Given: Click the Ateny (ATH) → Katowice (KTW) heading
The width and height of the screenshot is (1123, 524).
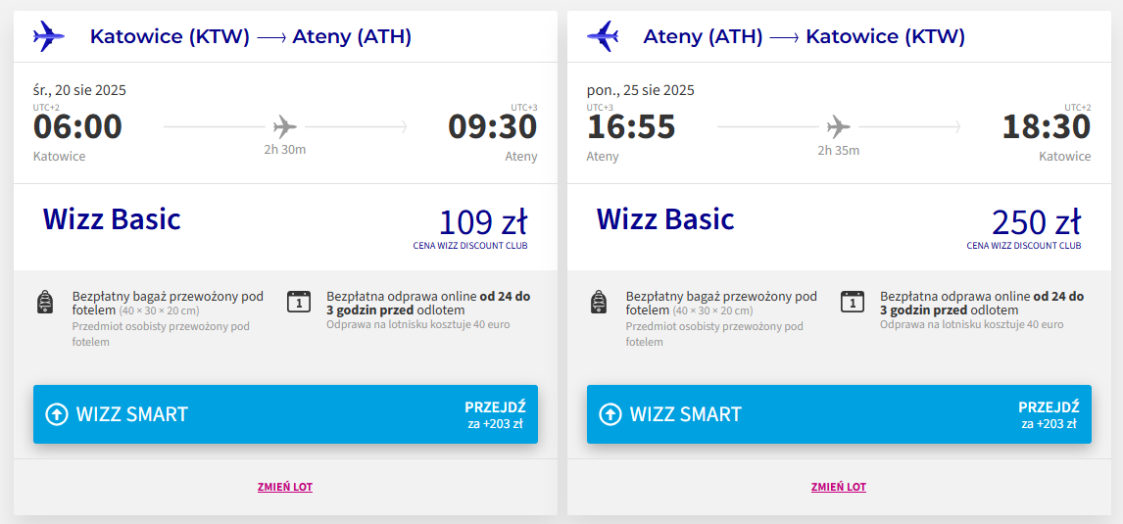Looking at the screenshot, I should point(805,37).
